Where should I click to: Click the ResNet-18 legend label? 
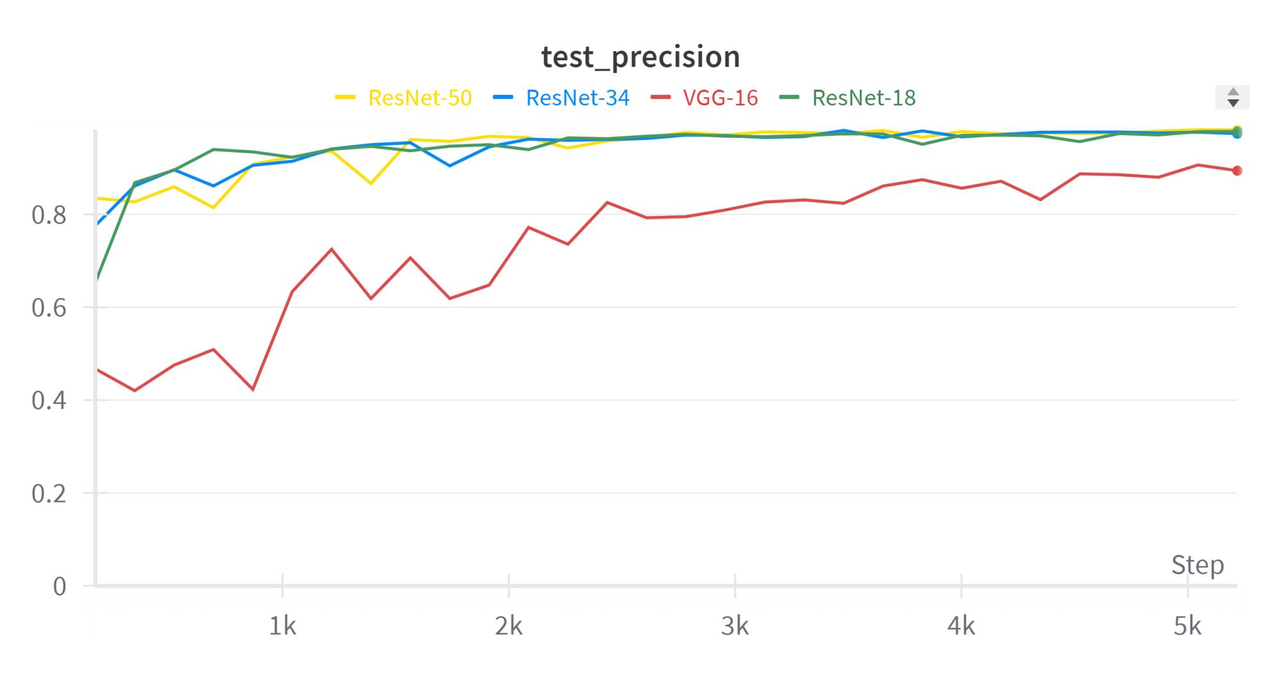coord(863,98)
